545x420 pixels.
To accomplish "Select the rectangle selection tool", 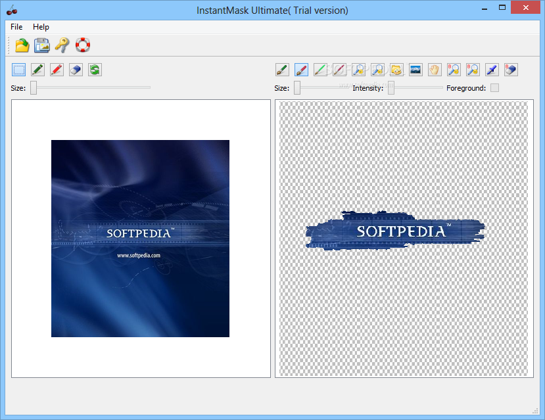I will (19, 70).
